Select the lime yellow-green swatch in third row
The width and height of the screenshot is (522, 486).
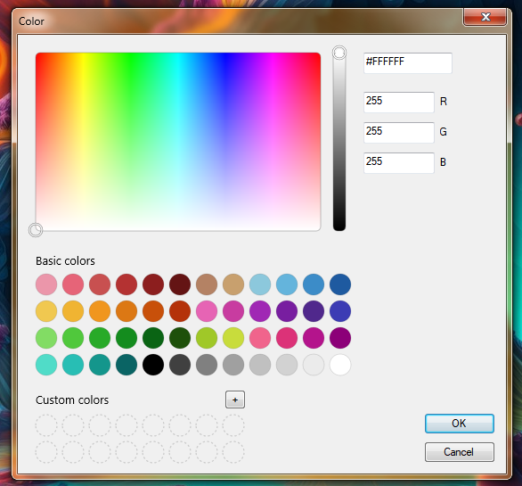(x=233, y=338)
